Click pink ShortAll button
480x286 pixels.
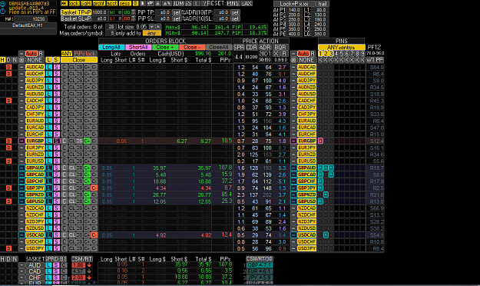138,47
